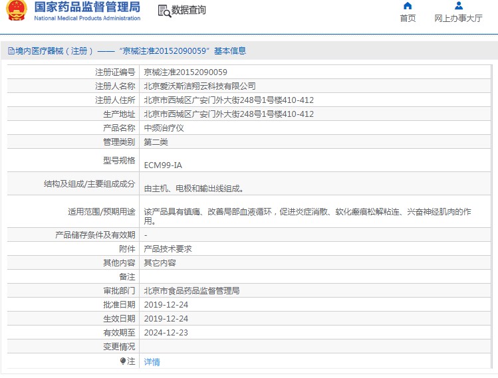This screenshot has width=498, height=378.
Task: Click the 结构及组成/主要组成成分 label
Action: 89,184
